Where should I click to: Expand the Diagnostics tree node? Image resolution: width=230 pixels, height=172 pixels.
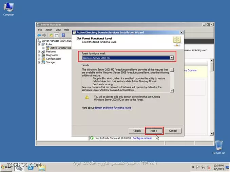point(39,55)
